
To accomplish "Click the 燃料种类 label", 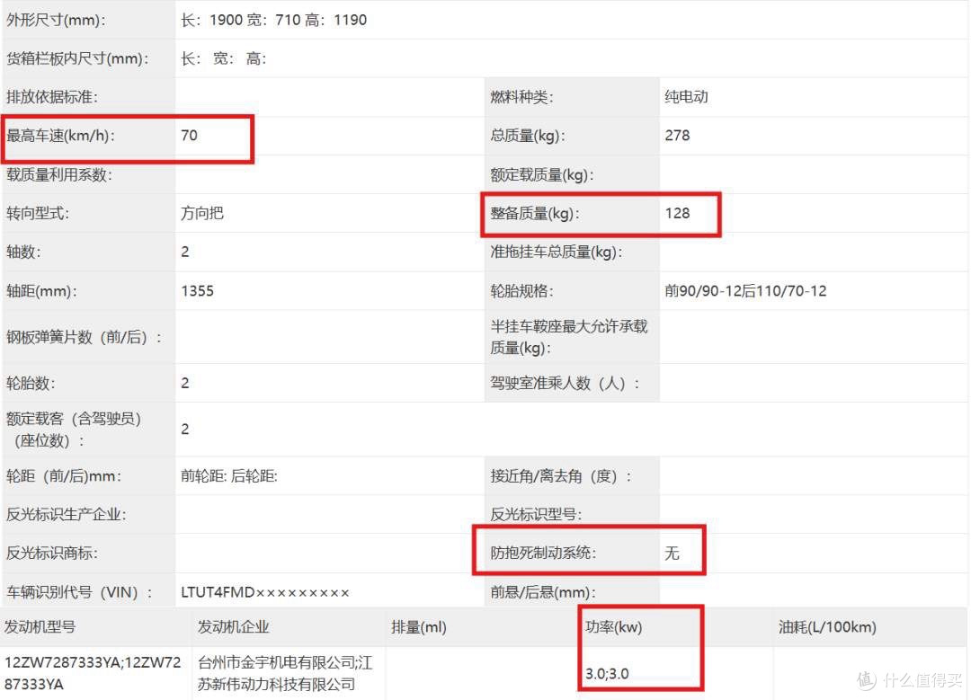I will point(521,97).
